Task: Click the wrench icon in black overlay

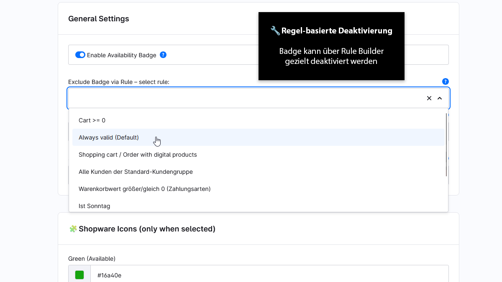Action: click(275, 31)
